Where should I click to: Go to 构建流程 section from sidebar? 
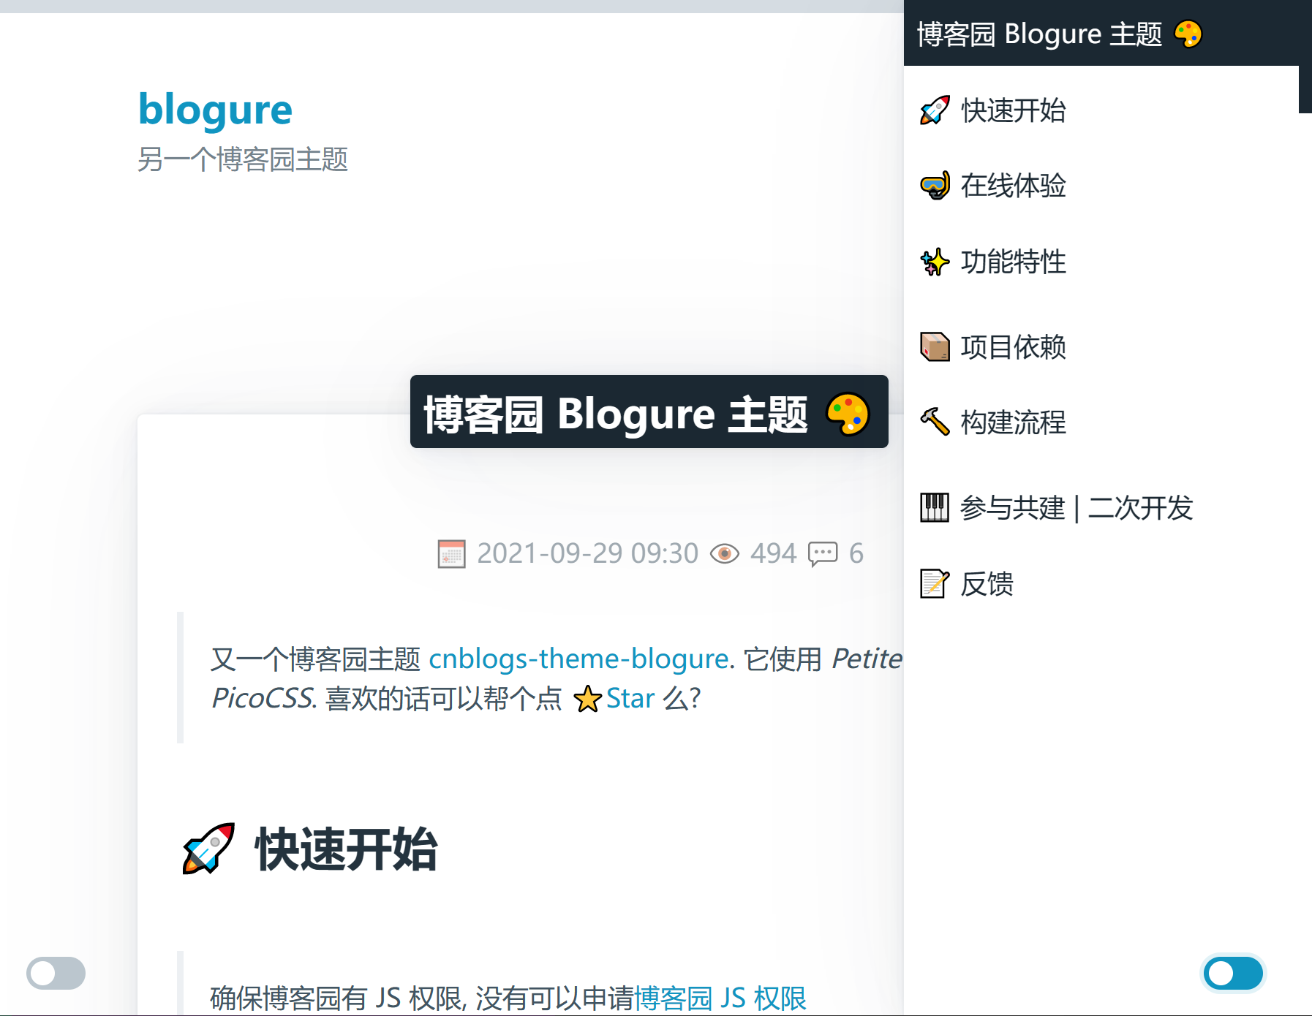pyautogui.click(x=1013, y=422)
